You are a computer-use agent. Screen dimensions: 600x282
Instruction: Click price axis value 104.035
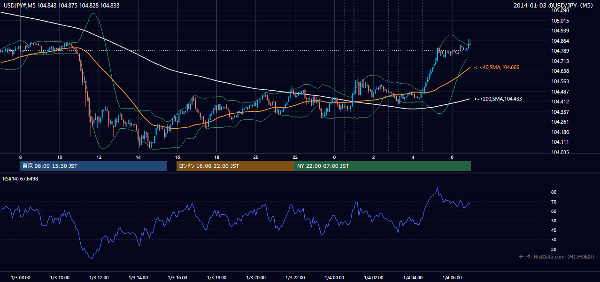coord(561,152)
